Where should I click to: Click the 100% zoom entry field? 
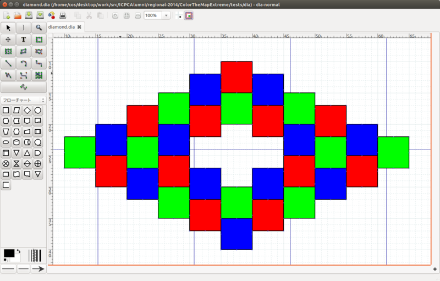click(x=153, y=15)
